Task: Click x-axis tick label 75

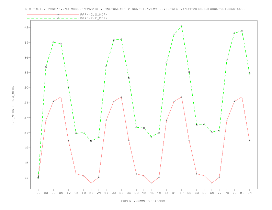Action: click(x=227, y=193)
